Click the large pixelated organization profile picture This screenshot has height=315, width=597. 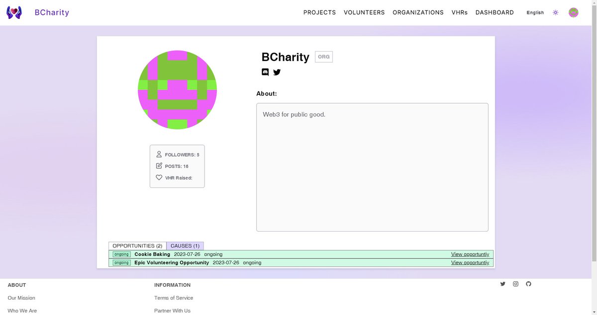coord(177,90)
